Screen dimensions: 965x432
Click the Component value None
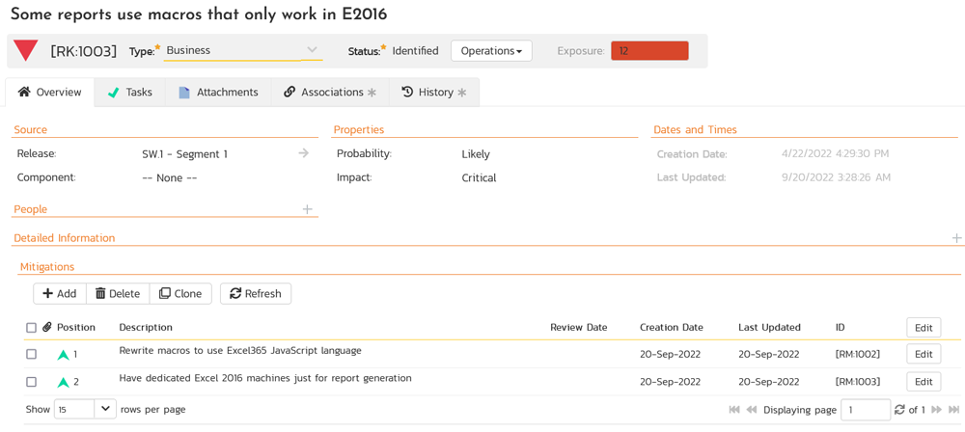point(169,177)
